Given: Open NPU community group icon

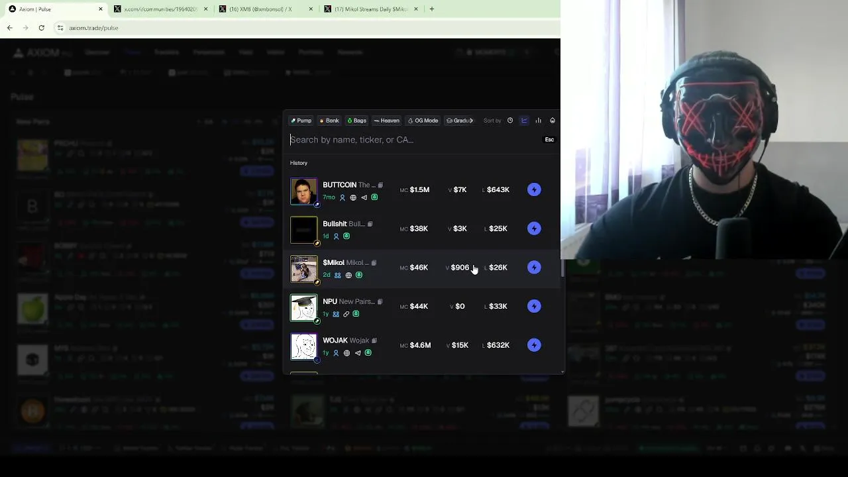Looking at the screenshot, I should [x=335, y=314].
